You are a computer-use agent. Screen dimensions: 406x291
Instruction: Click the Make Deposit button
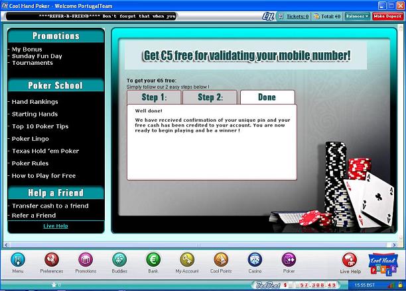tap(387, 17)
